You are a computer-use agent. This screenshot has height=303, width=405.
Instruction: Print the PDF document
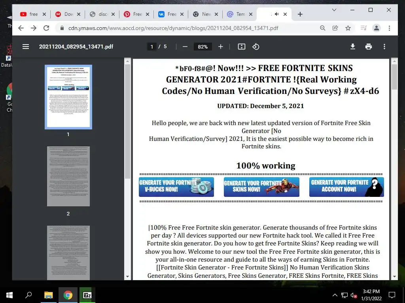pos(369,47)
